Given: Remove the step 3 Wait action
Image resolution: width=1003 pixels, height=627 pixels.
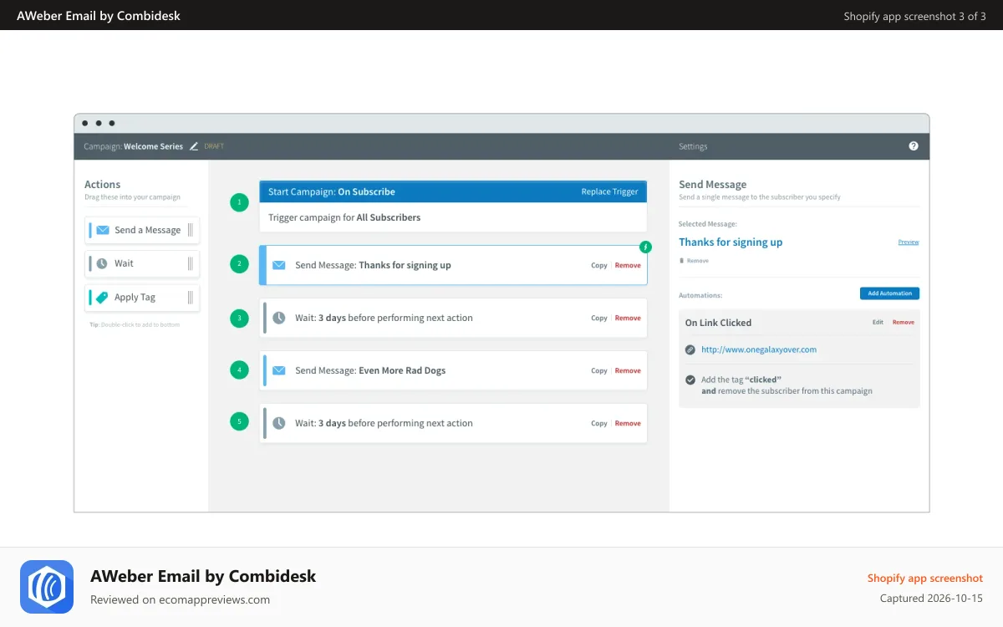Looking at the screenshot, I should pyautogui.click(x=628, y=318).
